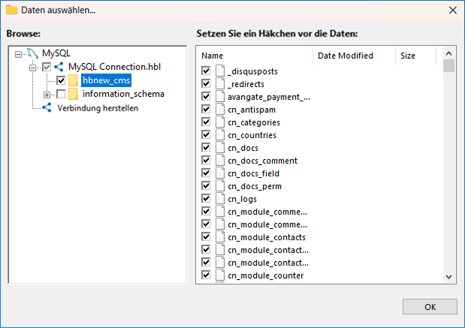Viewport: 465px width, 328px height.
Task: Click the cn_docs_comment file icon
Action: 220,161
